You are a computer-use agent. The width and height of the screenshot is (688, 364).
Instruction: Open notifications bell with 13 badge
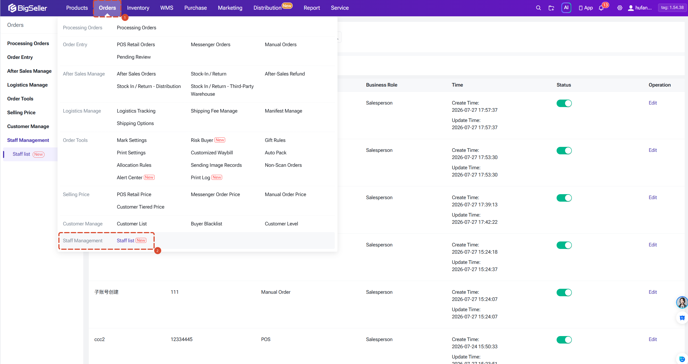(x=601, y=8)
